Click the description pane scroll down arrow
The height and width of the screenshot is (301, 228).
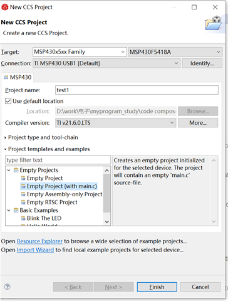pos(214,221)
